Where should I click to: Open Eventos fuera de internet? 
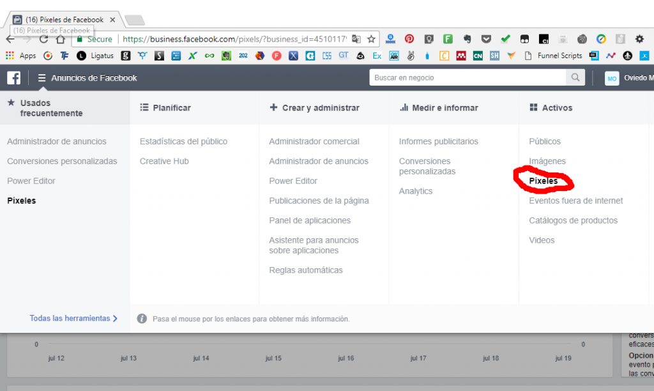pos(576,201)
